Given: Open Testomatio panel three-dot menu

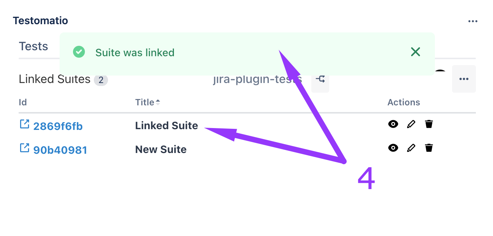Looking at the screenshot, I should tap(473, 21).
